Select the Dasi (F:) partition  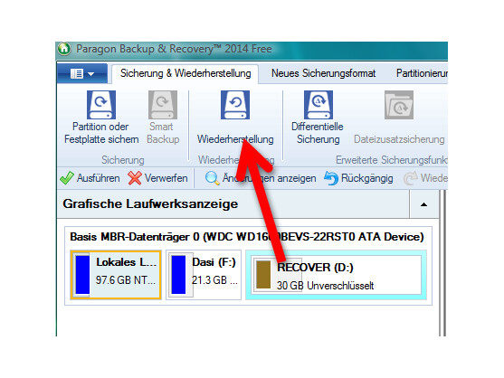tap(204, 275)
